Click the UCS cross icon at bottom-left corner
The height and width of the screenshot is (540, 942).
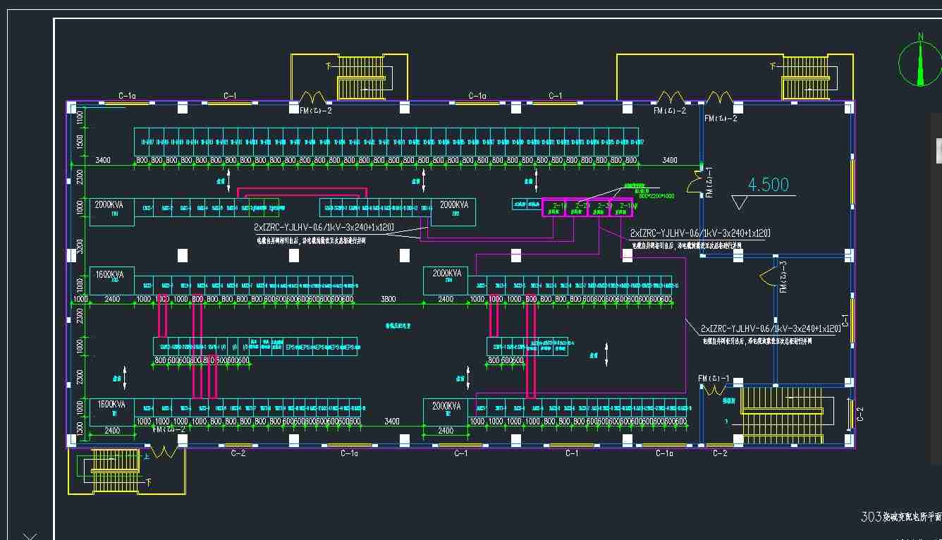[x=30, y=537]
